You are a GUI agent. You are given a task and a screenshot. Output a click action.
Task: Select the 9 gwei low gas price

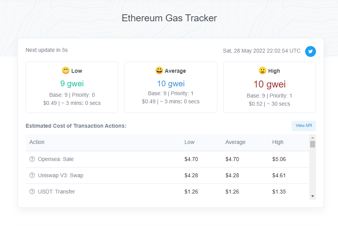pos(72,84)
